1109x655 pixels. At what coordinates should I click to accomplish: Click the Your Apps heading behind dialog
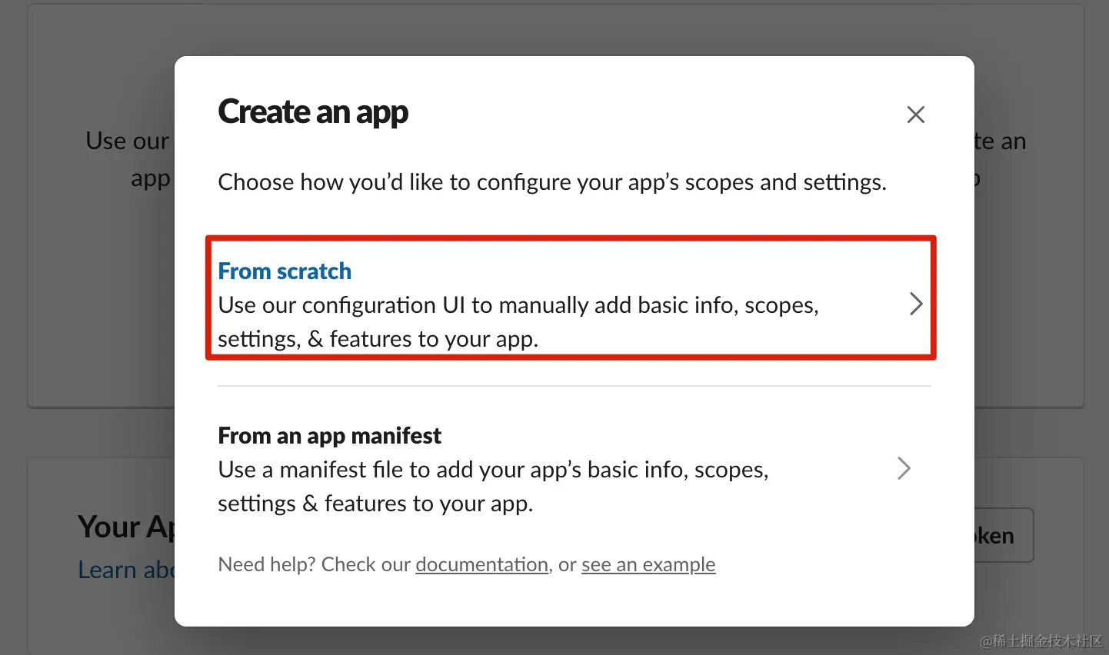coord(127,527)
